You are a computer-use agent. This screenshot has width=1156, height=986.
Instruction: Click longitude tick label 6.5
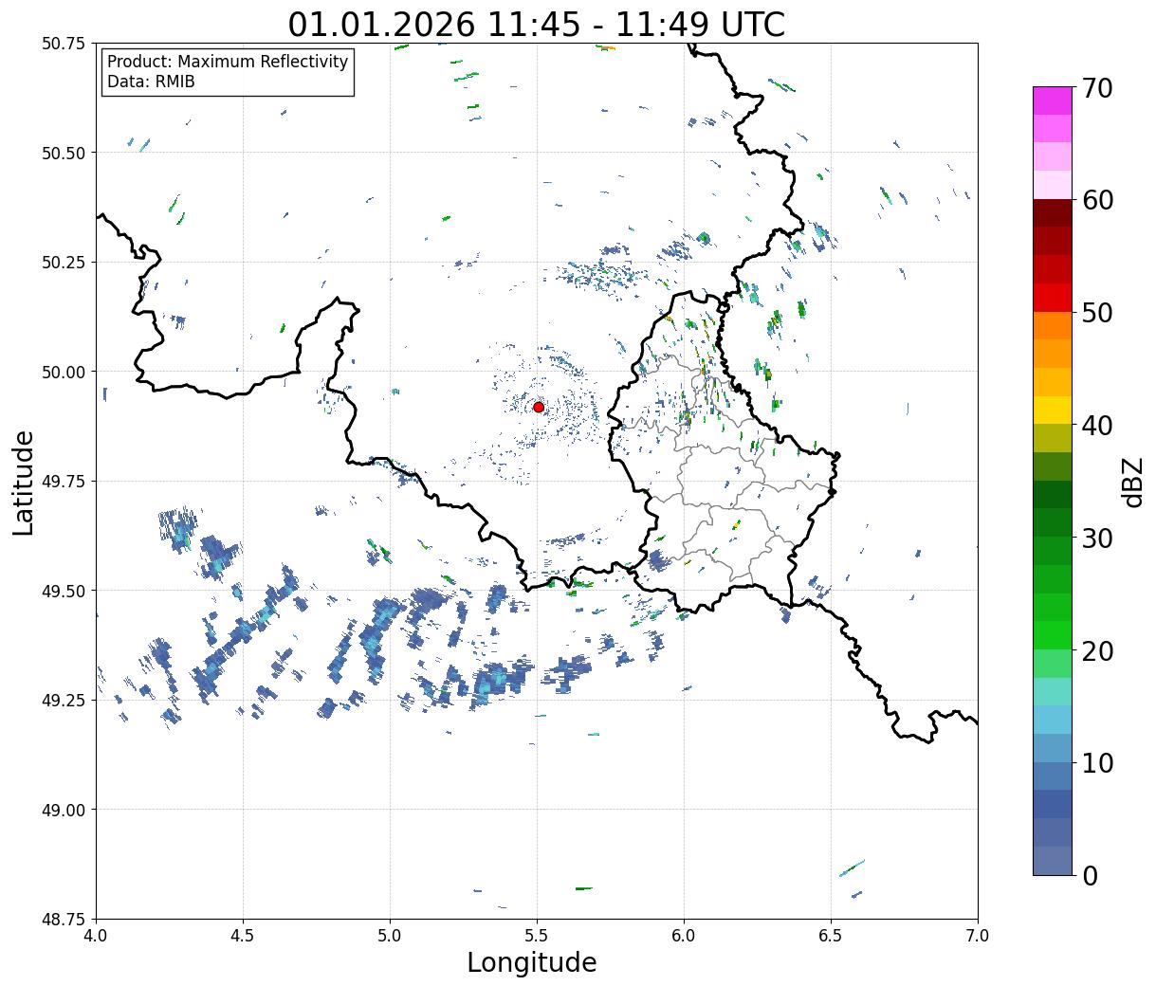click(831, 936)
